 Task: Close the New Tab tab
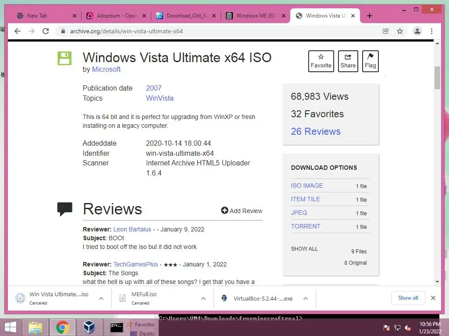pos(75,16)
